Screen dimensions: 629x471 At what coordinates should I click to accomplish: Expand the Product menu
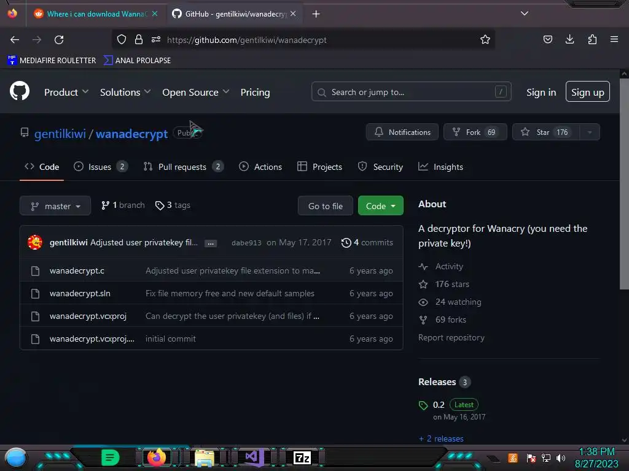pos(66,92)
